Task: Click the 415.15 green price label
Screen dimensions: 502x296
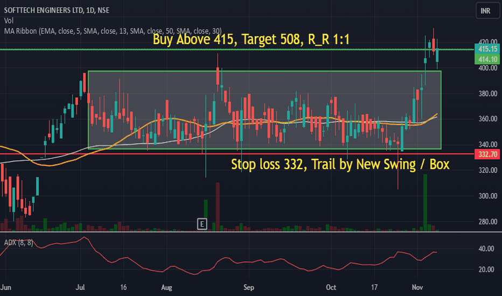Action: [x=487, y=49]
